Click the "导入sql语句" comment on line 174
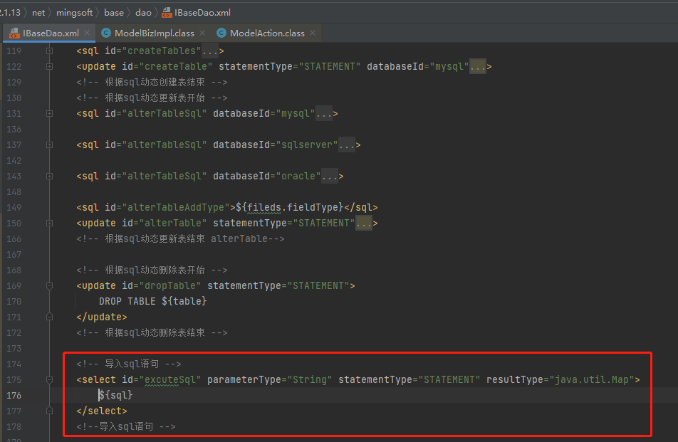 pyautogui.click(x=129, y=364)
